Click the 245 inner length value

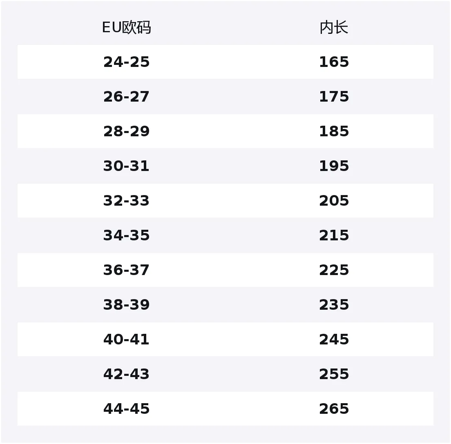(334, 340)
